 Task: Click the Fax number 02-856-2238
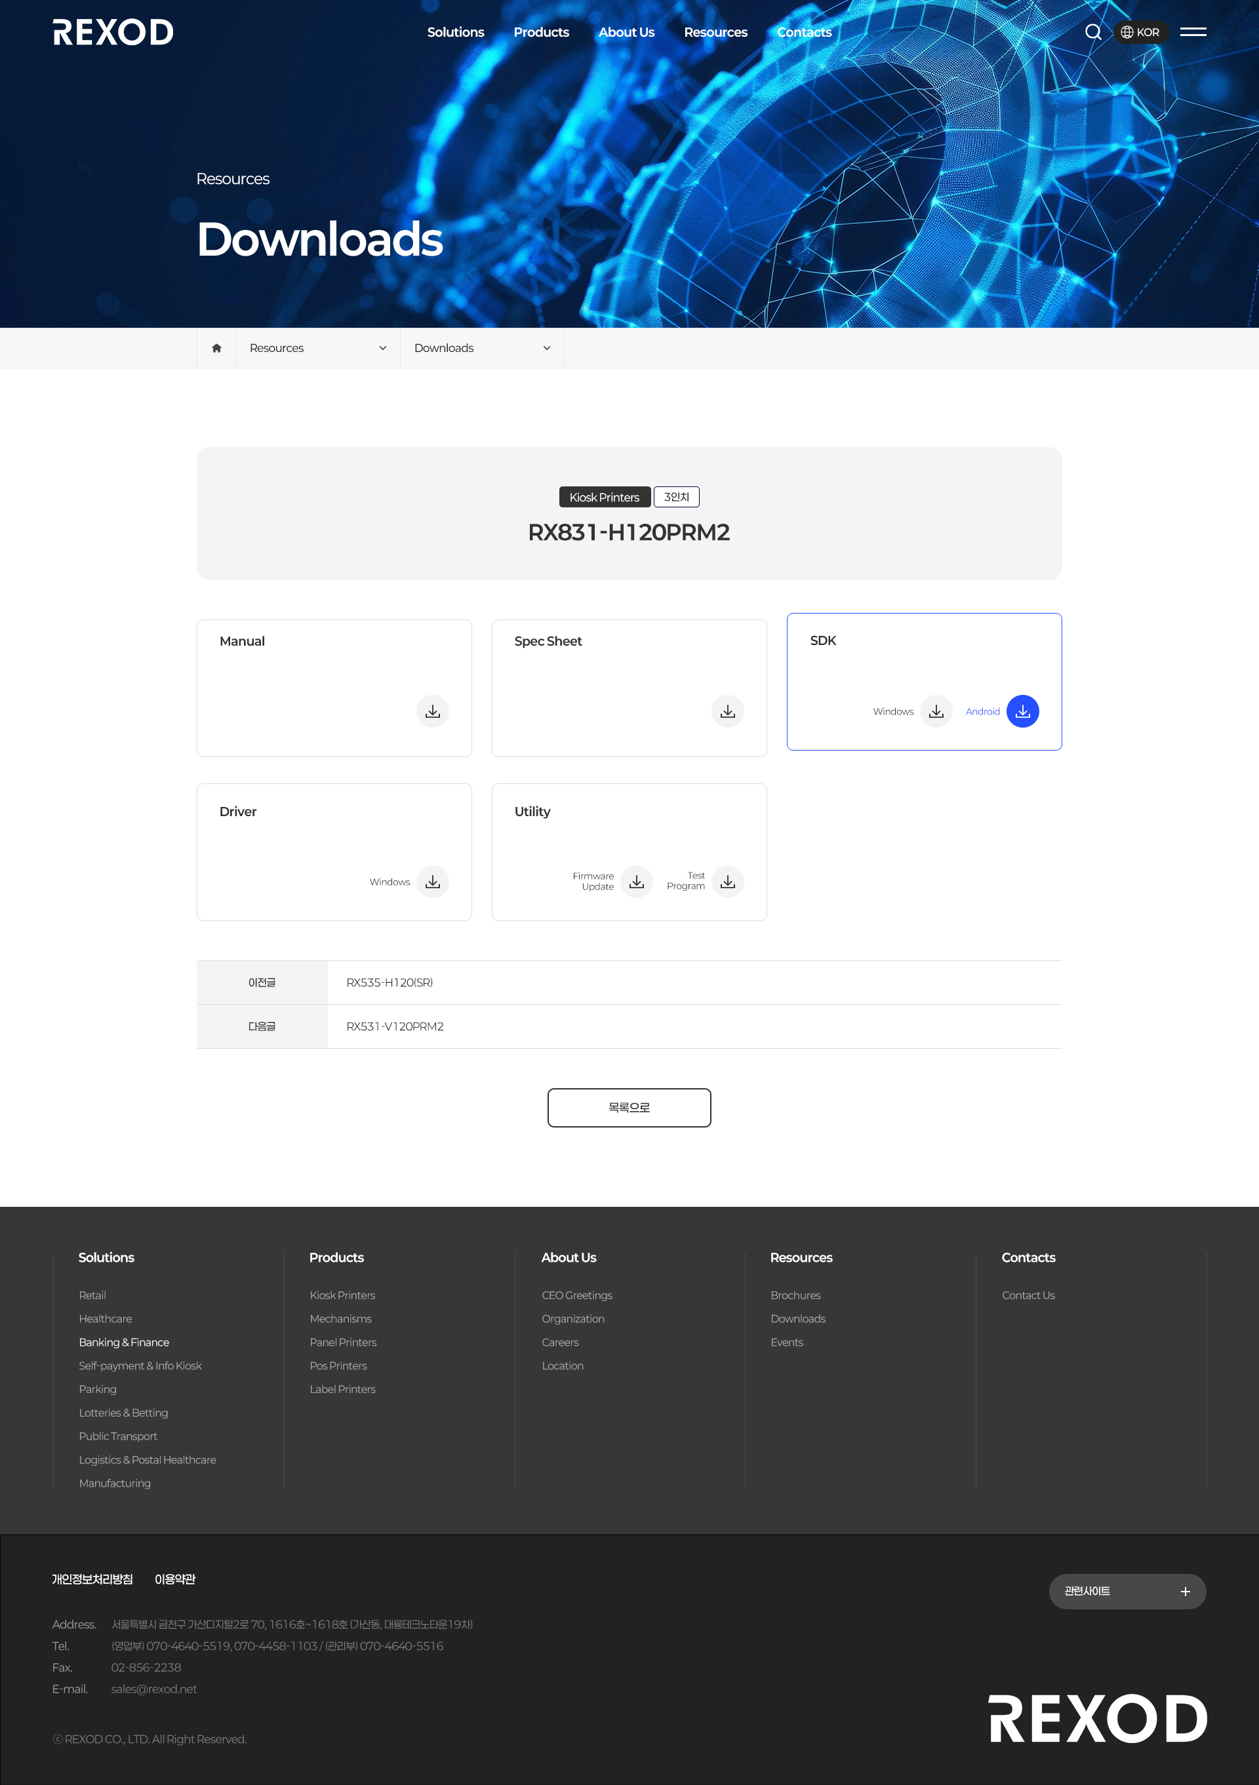[x=146, y=1668]
